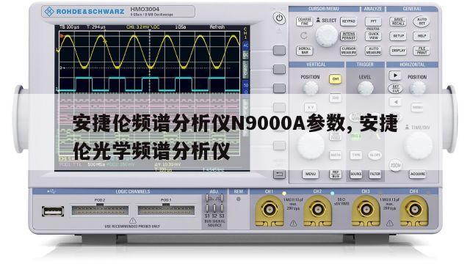This screenshot has height=264, width=470.
Task: Hit the round ZOOM button
Action: point(395,165)
